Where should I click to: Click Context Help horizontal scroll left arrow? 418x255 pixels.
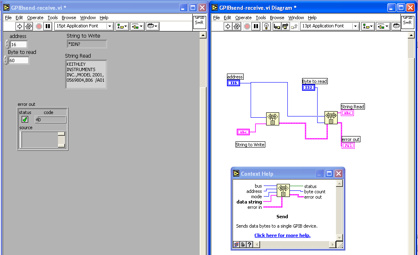(257, 244)
